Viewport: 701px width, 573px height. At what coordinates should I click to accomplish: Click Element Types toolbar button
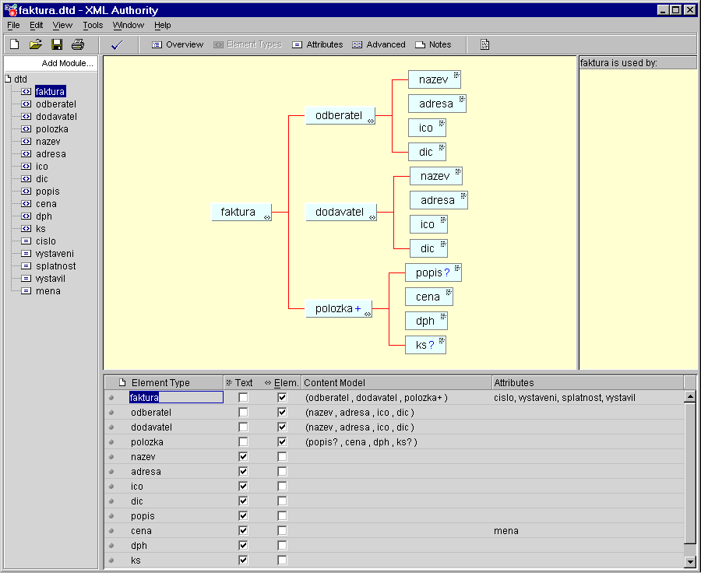(248, 44)
